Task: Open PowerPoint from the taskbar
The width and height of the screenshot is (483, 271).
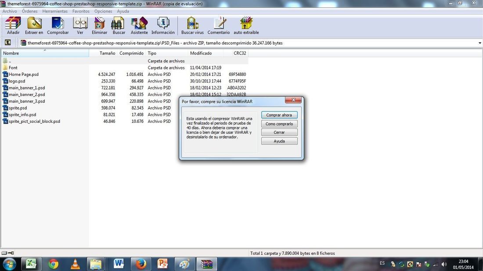Action: point(162,264)
